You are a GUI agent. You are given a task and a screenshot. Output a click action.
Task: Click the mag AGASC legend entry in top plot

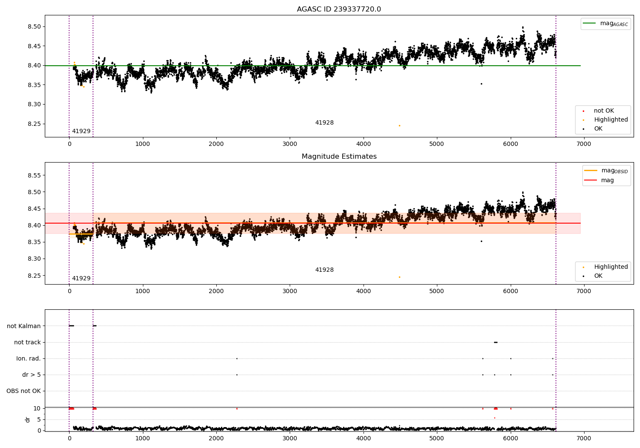click(x=606, y=23)
